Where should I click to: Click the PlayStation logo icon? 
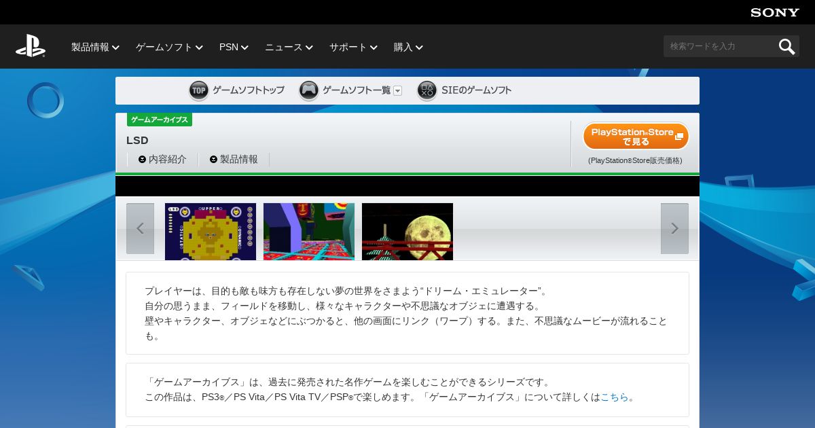click(31, 46)
